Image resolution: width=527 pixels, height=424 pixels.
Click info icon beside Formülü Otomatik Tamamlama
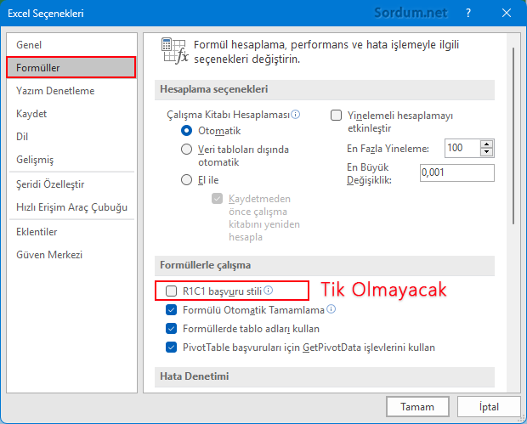pos(331,308)
